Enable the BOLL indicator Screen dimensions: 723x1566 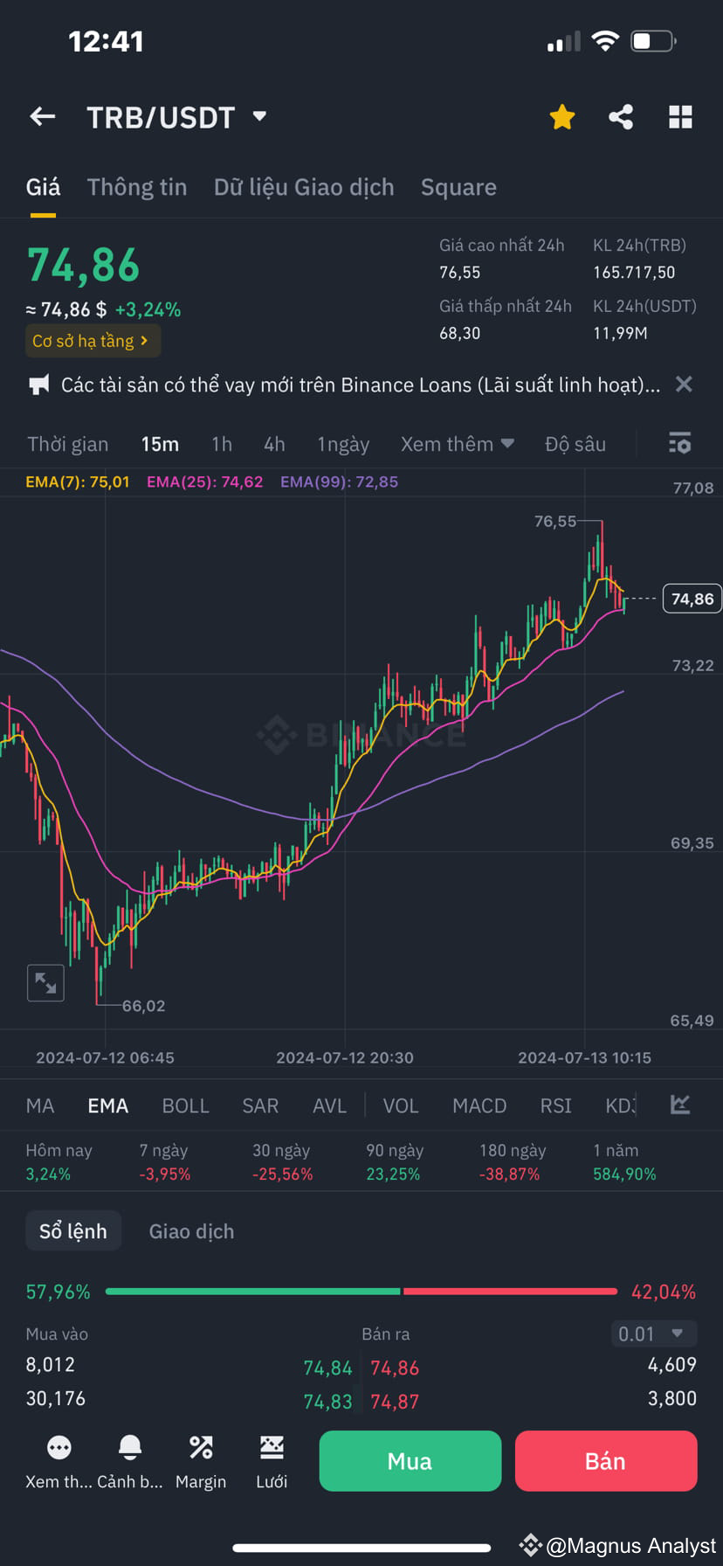pos(186,1105)
